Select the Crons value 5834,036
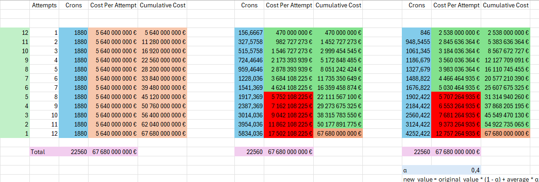Viewport: 539px width, 182px height. point(249,133)
